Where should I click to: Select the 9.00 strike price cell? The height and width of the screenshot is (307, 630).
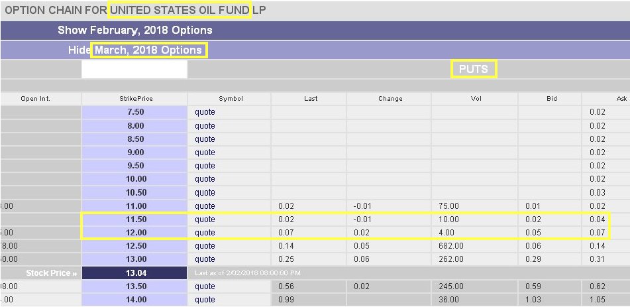(x=134, y=153)
